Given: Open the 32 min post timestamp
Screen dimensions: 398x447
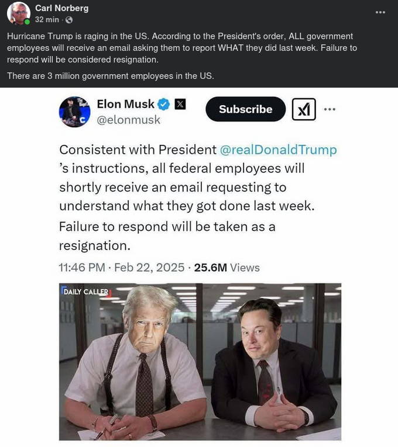Looking at the screenshot, I should (47, 20).
